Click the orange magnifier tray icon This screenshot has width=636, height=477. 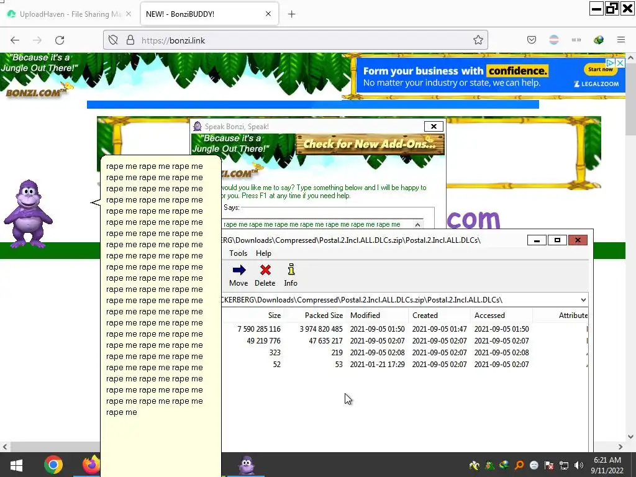tap(519, 465)
